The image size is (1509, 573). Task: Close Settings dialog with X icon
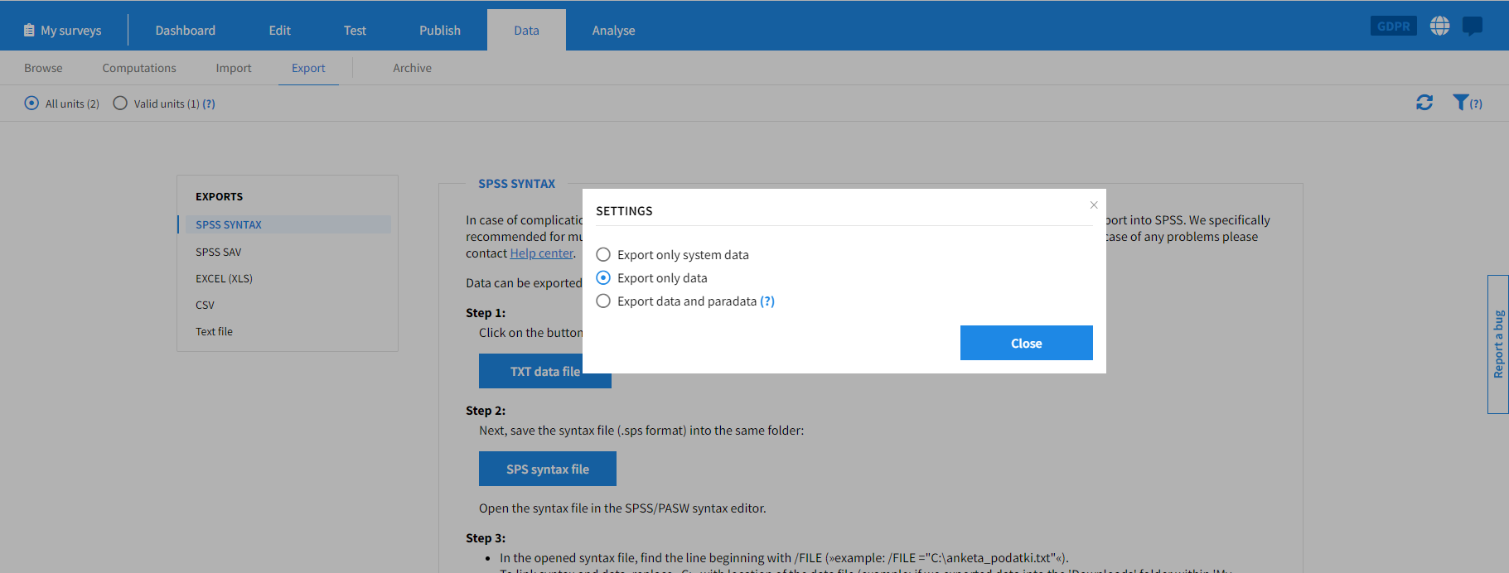click(1093, 205)
